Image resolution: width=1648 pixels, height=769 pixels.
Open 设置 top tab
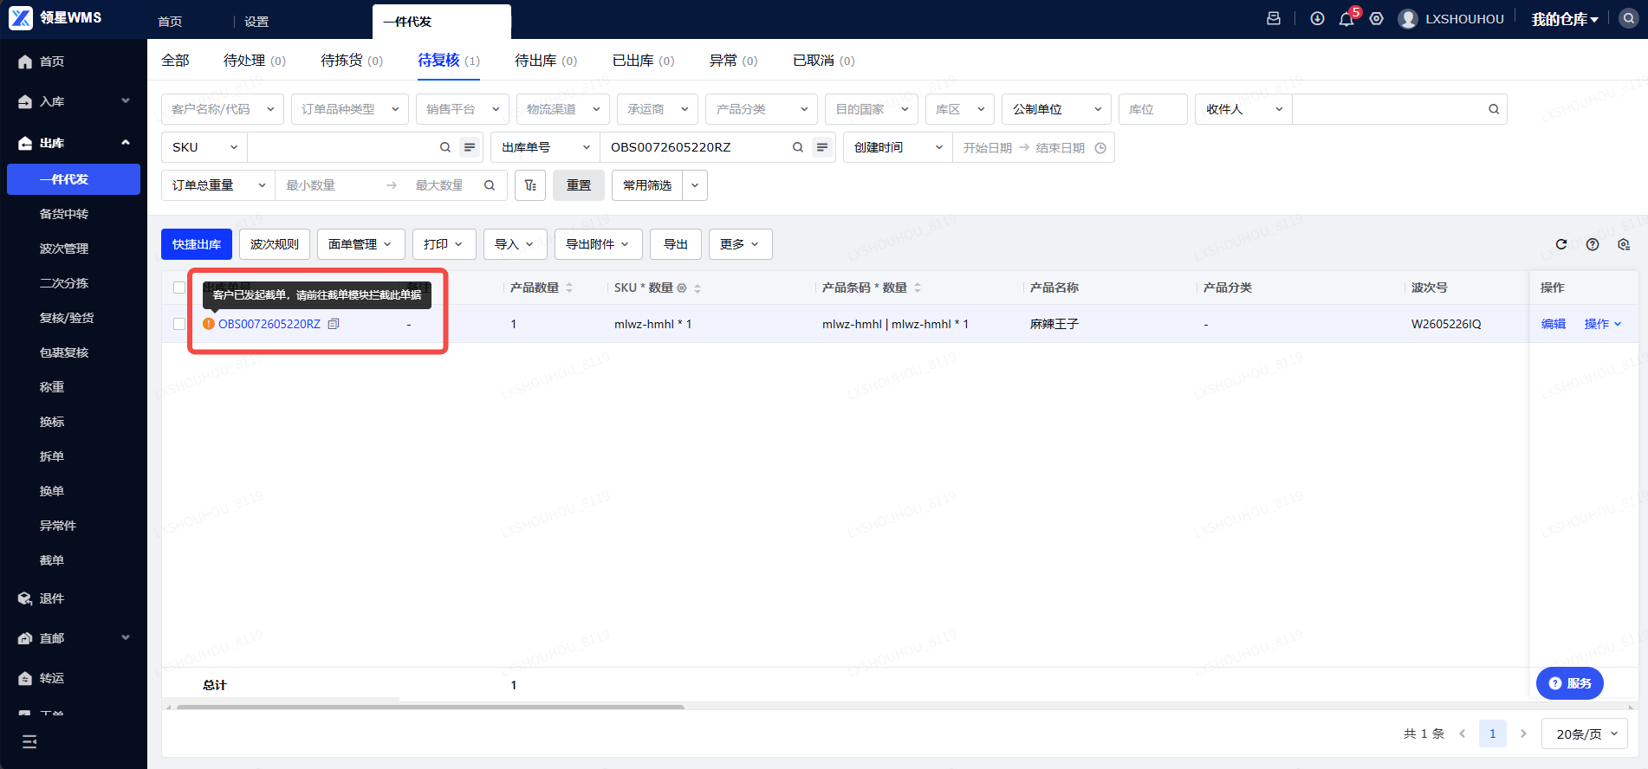point(256,22)
